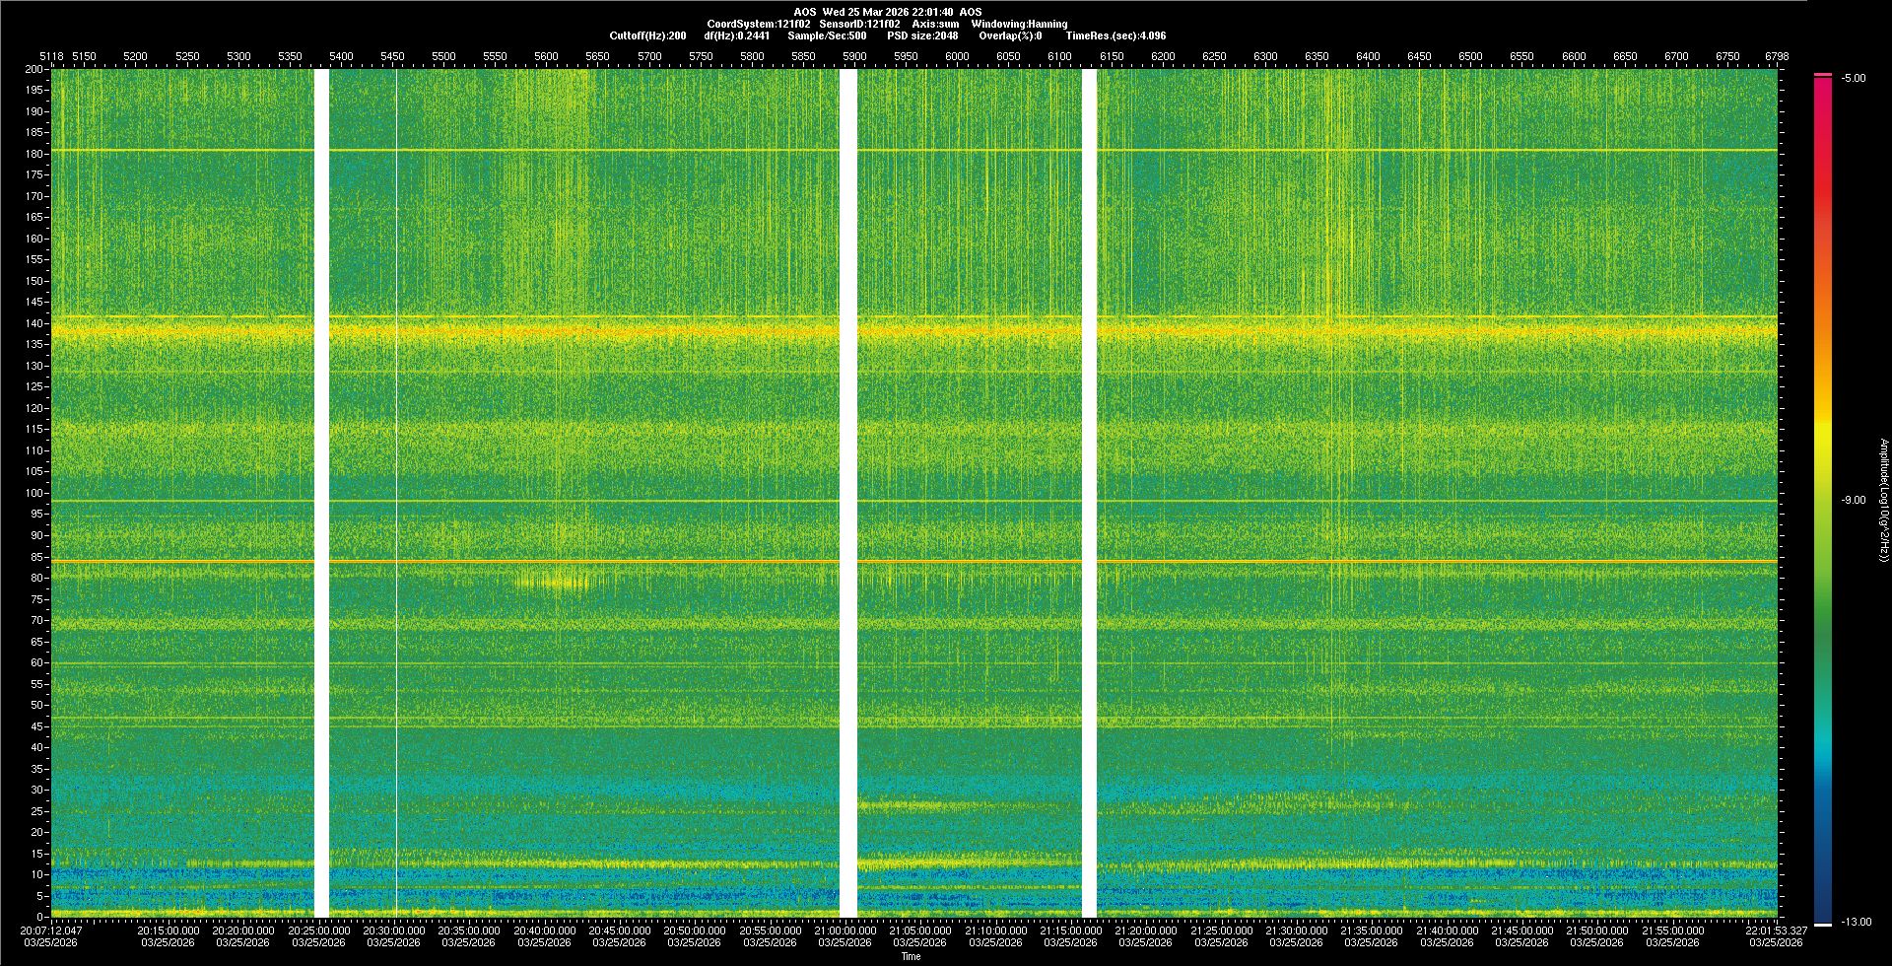The width and height of the screenshot is (1892, 966).
Task: Click the first white data gap near 20:25
Action: pyautogui.click(x=320, y=493)
